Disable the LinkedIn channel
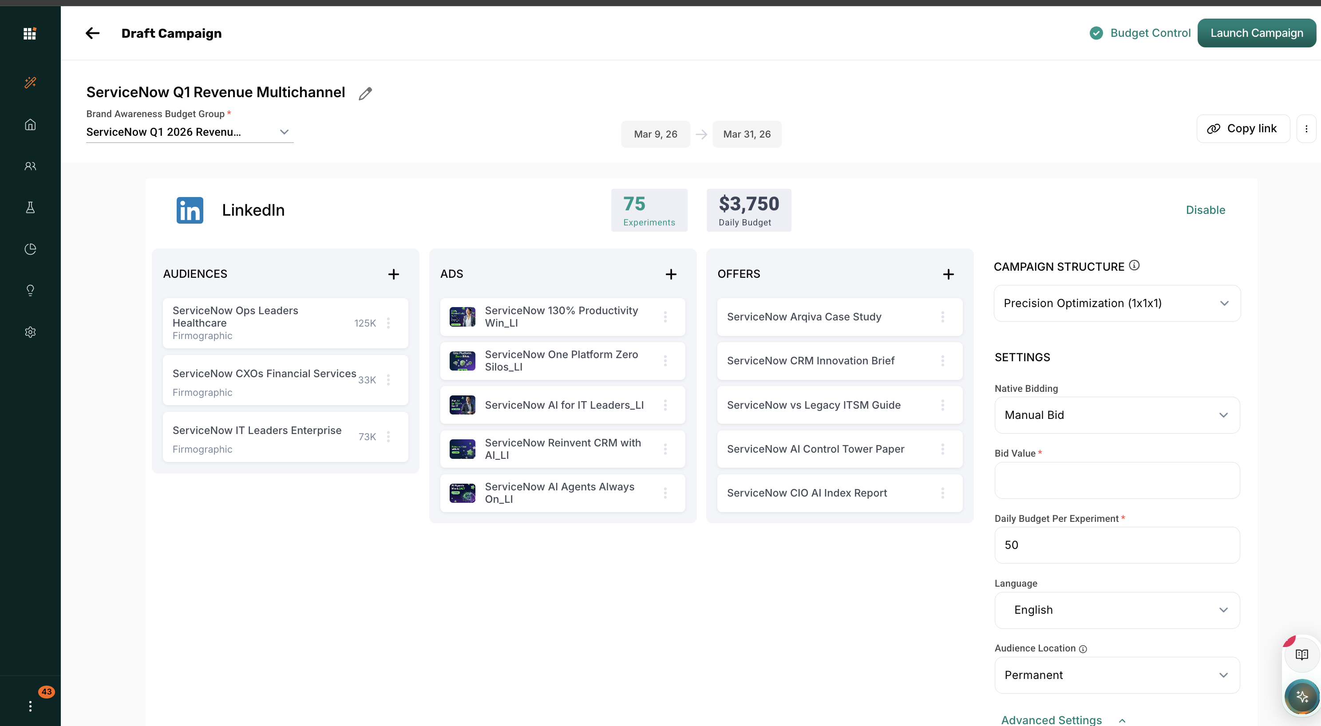This screenshot has width=1321, height=726. 1205,210
